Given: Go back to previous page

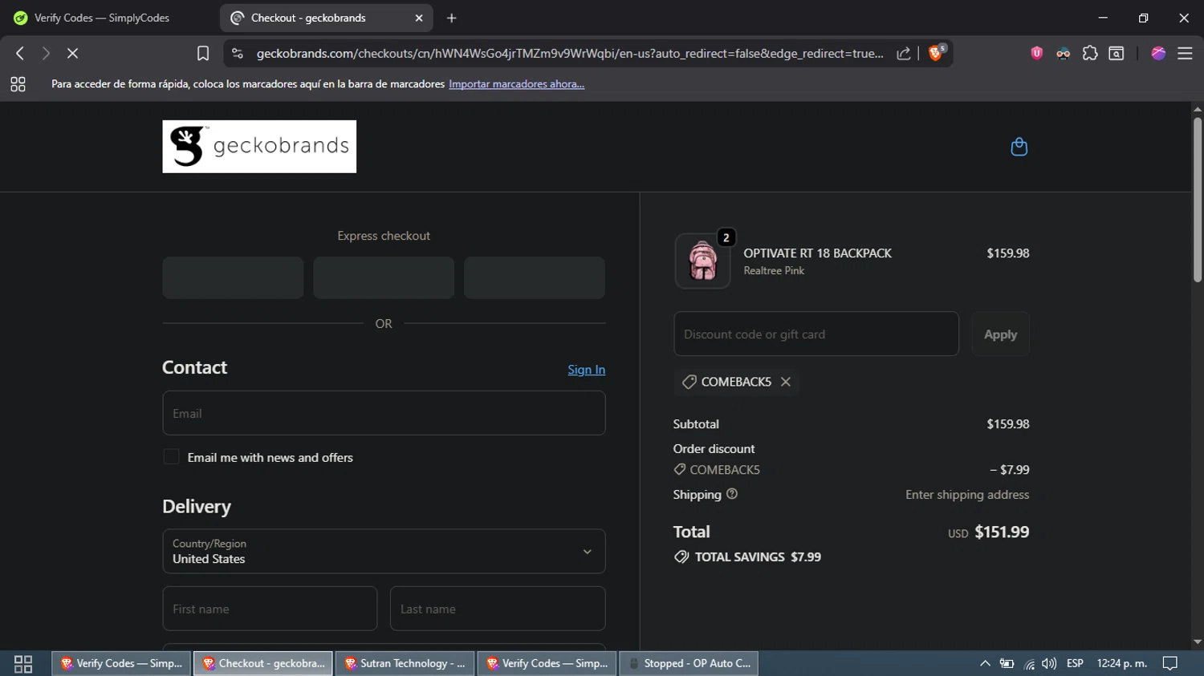Looking at the screenshot, I should pyautogui.click(x=20, y=53).
